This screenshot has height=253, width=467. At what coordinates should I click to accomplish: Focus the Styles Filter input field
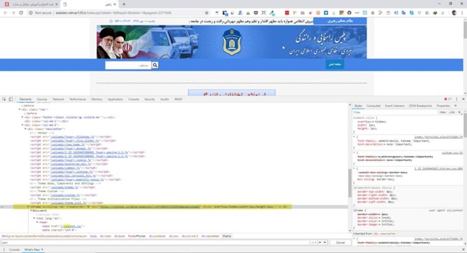[395, 112]
